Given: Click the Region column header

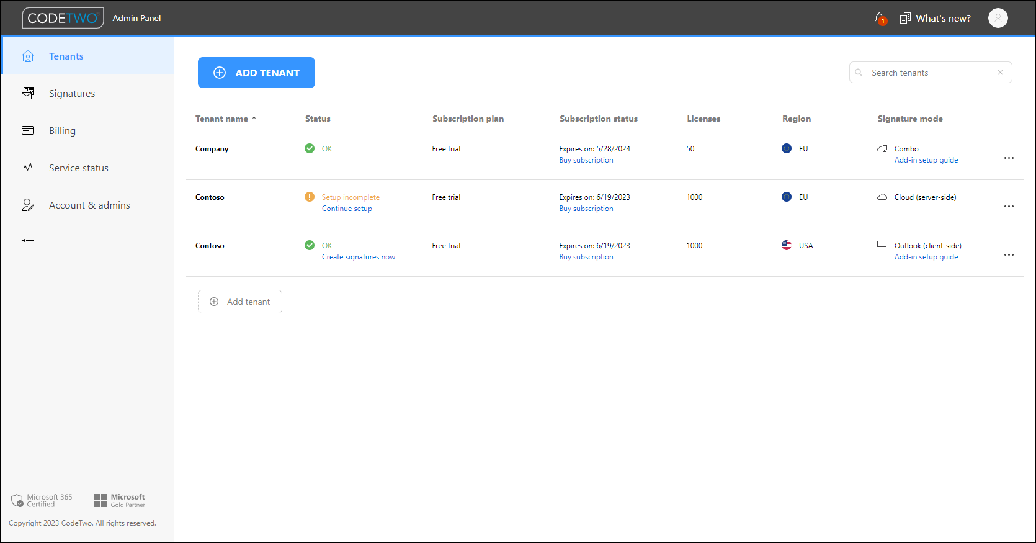Looking at the screenshot, I should [x=797, y=119].
